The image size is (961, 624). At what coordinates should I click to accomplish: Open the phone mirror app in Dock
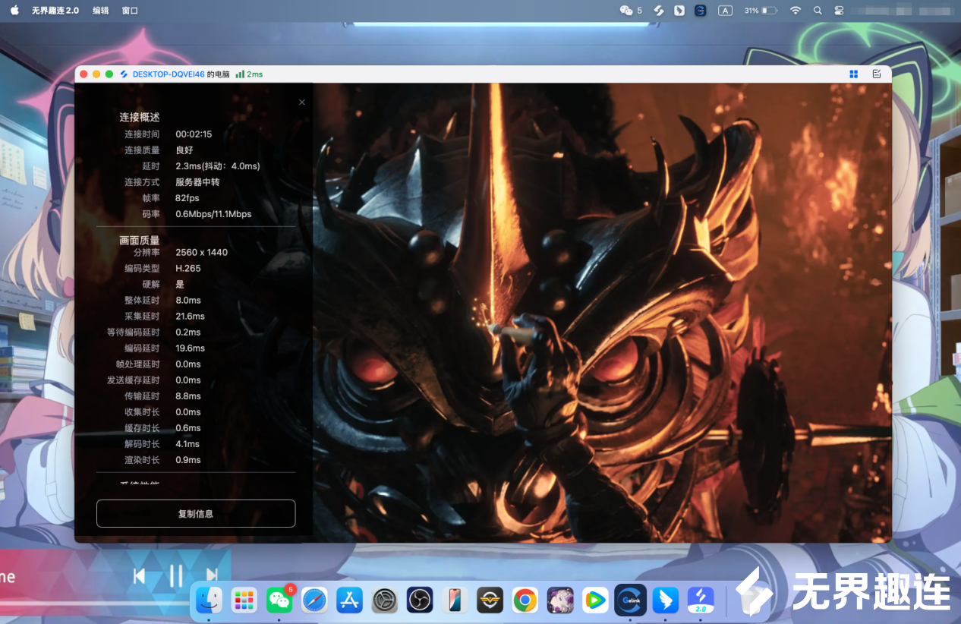(x=455, y=600)
